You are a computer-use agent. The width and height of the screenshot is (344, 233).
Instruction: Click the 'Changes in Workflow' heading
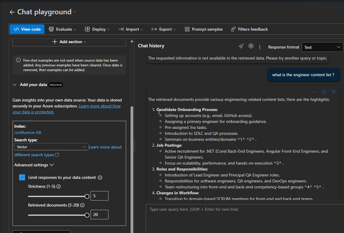pyautogui.click(x=177, y=193)
